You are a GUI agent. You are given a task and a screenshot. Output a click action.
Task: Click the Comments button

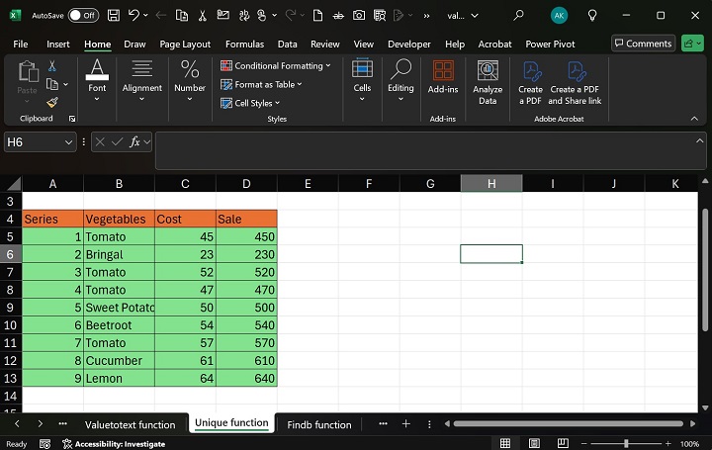click(x=642, y=44)
